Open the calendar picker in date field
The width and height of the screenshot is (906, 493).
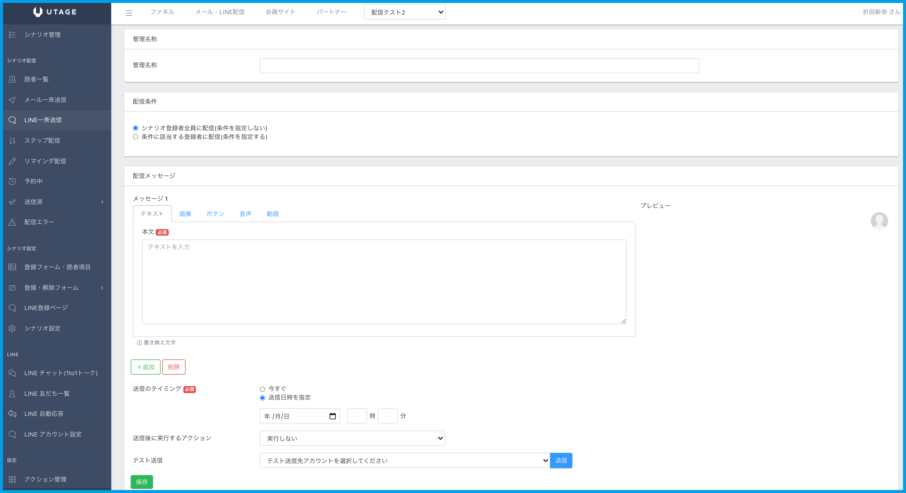(x=332, y=416)
